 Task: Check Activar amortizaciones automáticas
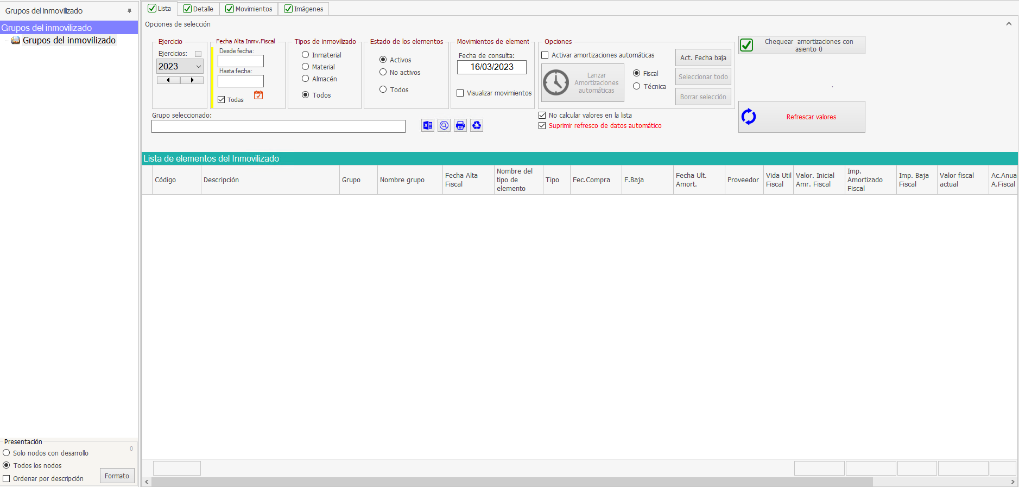[x=545, y=55]
